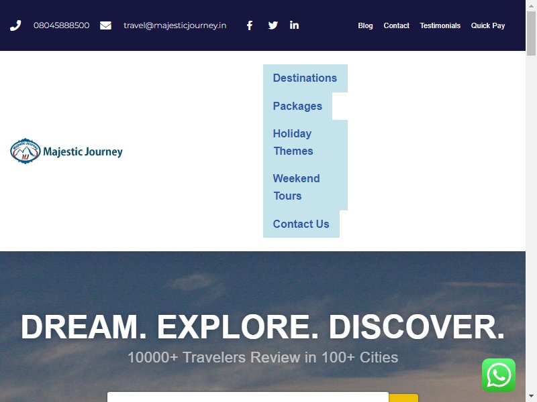The width and height of the screenshot is (537, 402).
Task: Open the Facebook page icon
Action: [250, 25]
